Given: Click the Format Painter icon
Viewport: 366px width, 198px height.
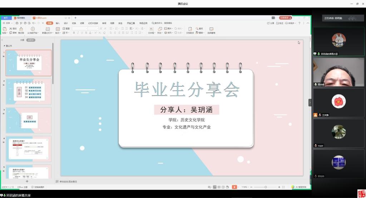Looking at the screenshot, I should tap(21, 29).
